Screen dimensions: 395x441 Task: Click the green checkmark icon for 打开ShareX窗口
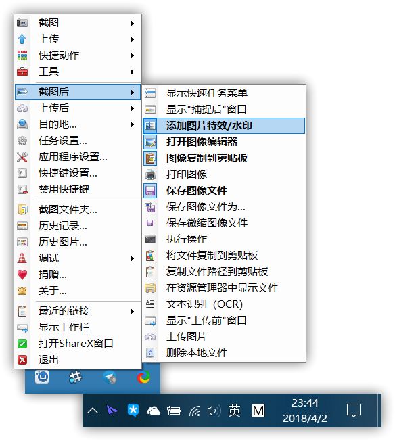[22, 344]
